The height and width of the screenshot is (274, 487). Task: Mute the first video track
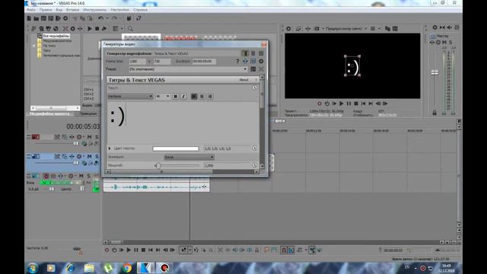[90, 137]
